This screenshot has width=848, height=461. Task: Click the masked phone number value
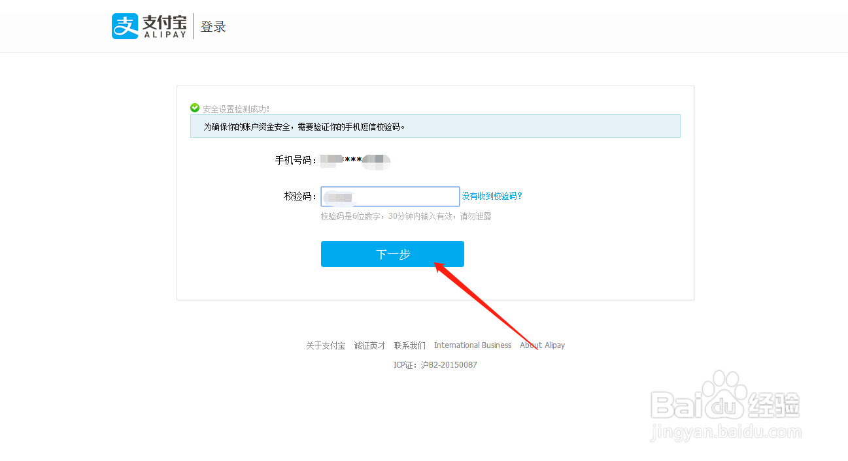click(x=356, y=161)
